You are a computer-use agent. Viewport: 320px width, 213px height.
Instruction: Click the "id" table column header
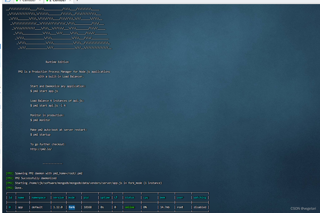[x=10, y=197]
